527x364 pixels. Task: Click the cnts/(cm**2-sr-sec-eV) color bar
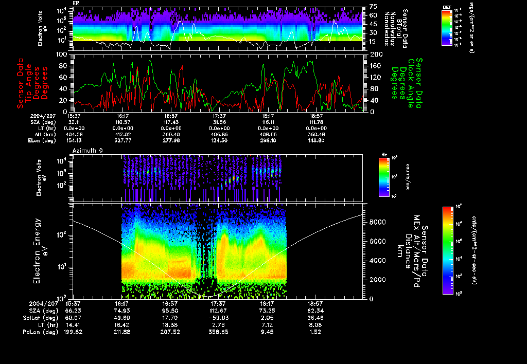448,250
